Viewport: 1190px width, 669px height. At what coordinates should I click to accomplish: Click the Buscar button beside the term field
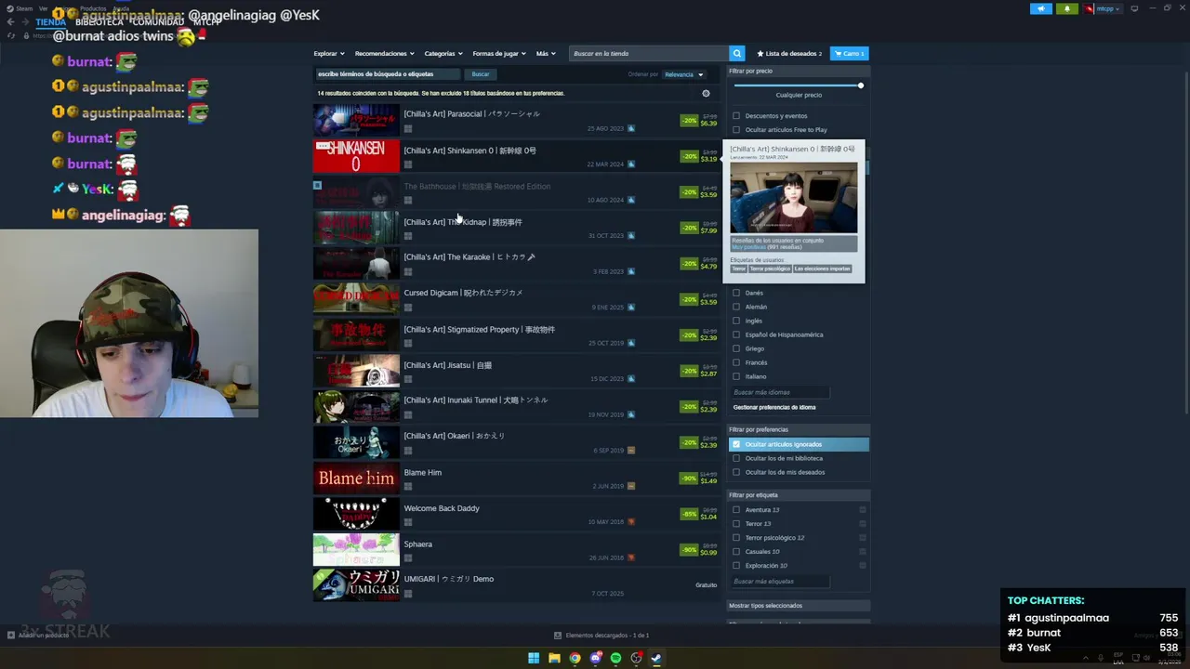coord(481,74)
